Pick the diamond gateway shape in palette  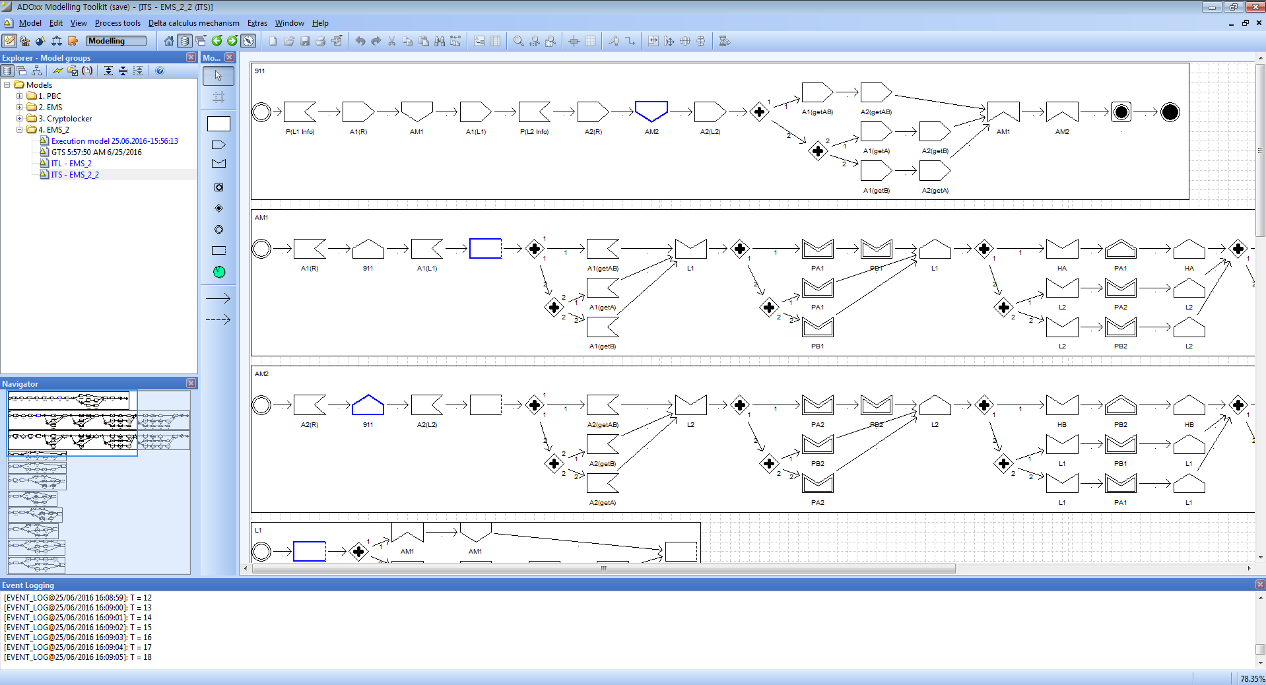click(x=219, y=209)
